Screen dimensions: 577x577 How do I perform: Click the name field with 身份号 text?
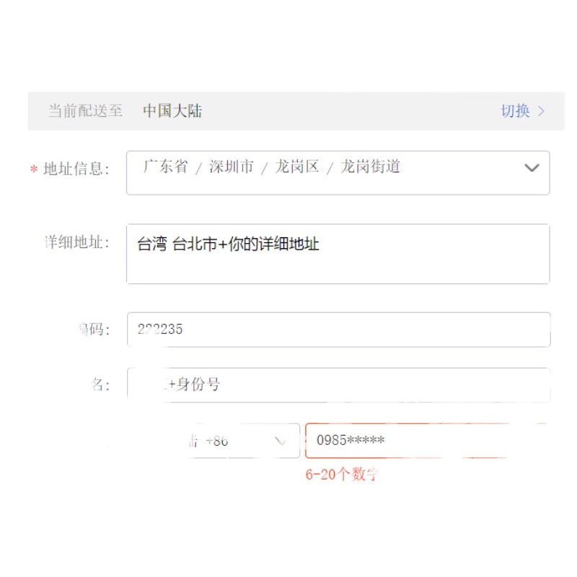[x=338, y=385]
